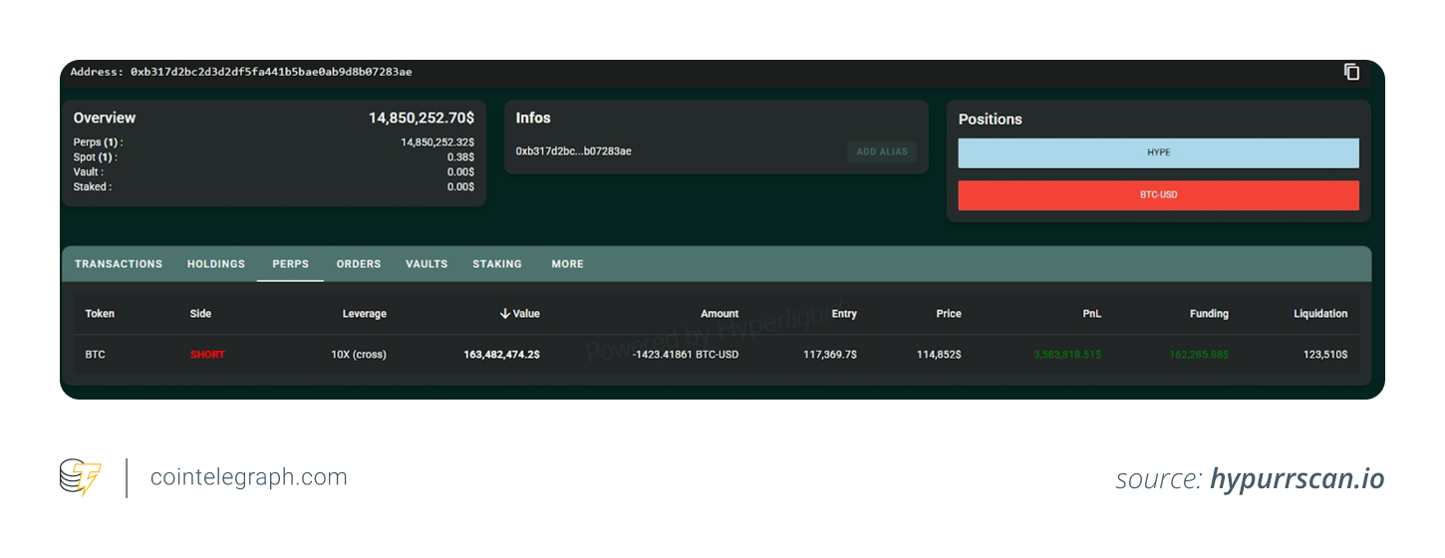Image resolution: width=1445 pixels, height=558 pixels.
Task: Click the BTC token in the table
Action: [96, 354]
